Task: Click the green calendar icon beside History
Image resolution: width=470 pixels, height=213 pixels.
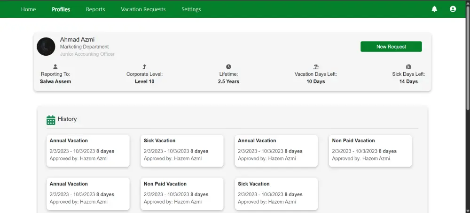Action: coord(51,120)
